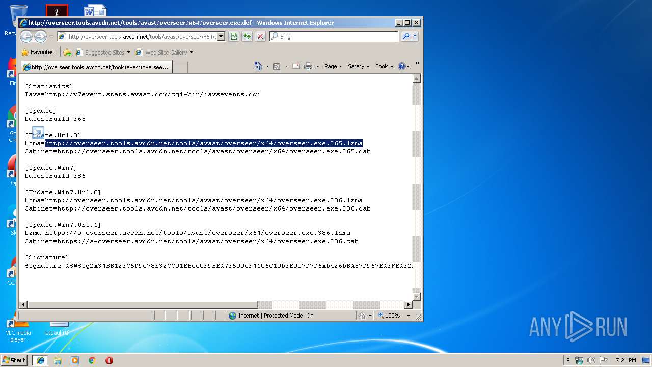Expand Web Slice Gallery dropdown

(191, 52)
